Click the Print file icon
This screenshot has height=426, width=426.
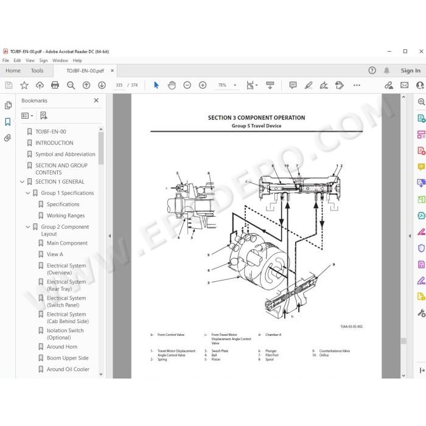point(55,85)
